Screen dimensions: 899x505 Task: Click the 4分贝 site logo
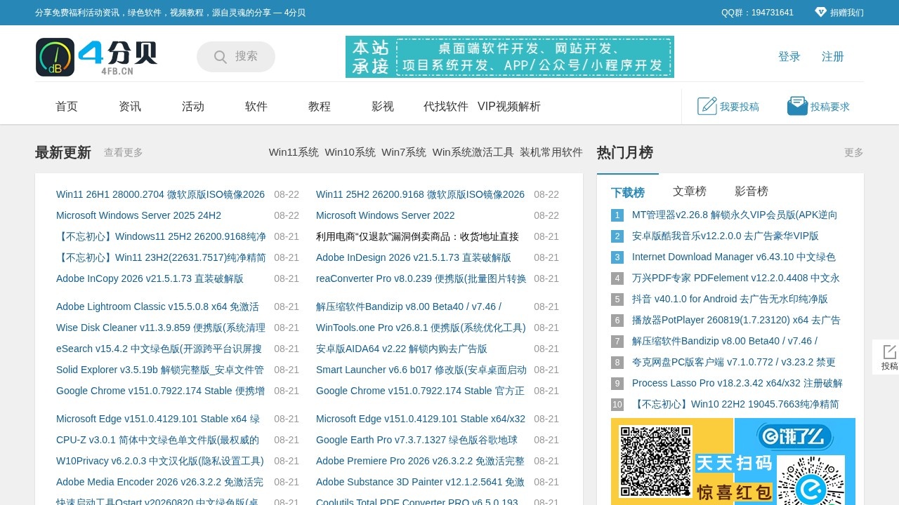point(96,57)
